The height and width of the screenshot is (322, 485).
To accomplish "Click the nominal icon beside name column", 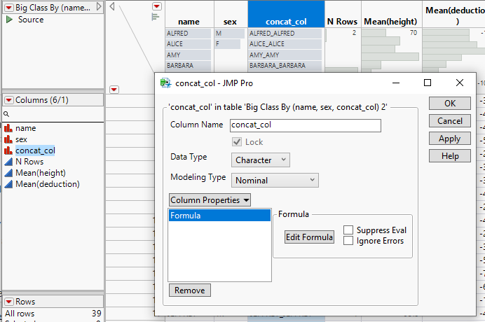I will click(8, 128).
